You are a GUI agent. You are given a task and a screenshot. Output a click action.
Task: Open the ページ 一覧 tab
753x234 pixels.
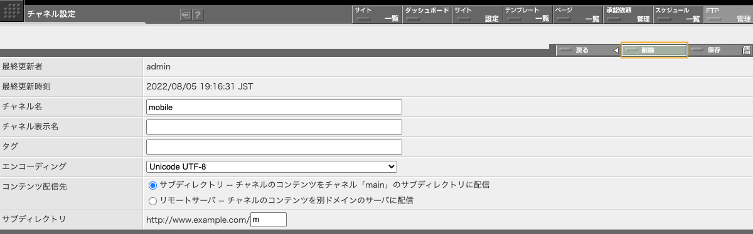click(577, 14)
